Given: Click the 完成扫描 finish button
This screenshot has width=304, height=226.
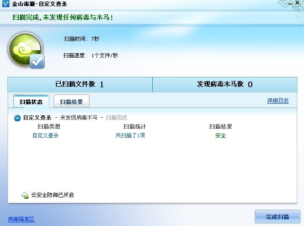Looking at the screenshot, I should click(278, 217).
